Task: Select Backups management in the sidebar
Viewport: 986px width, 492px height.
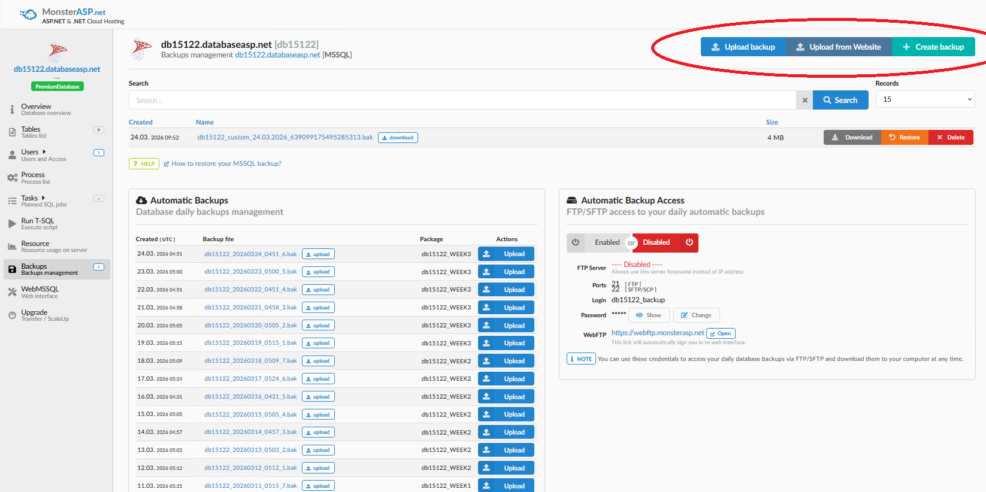Action: [49, 269]
